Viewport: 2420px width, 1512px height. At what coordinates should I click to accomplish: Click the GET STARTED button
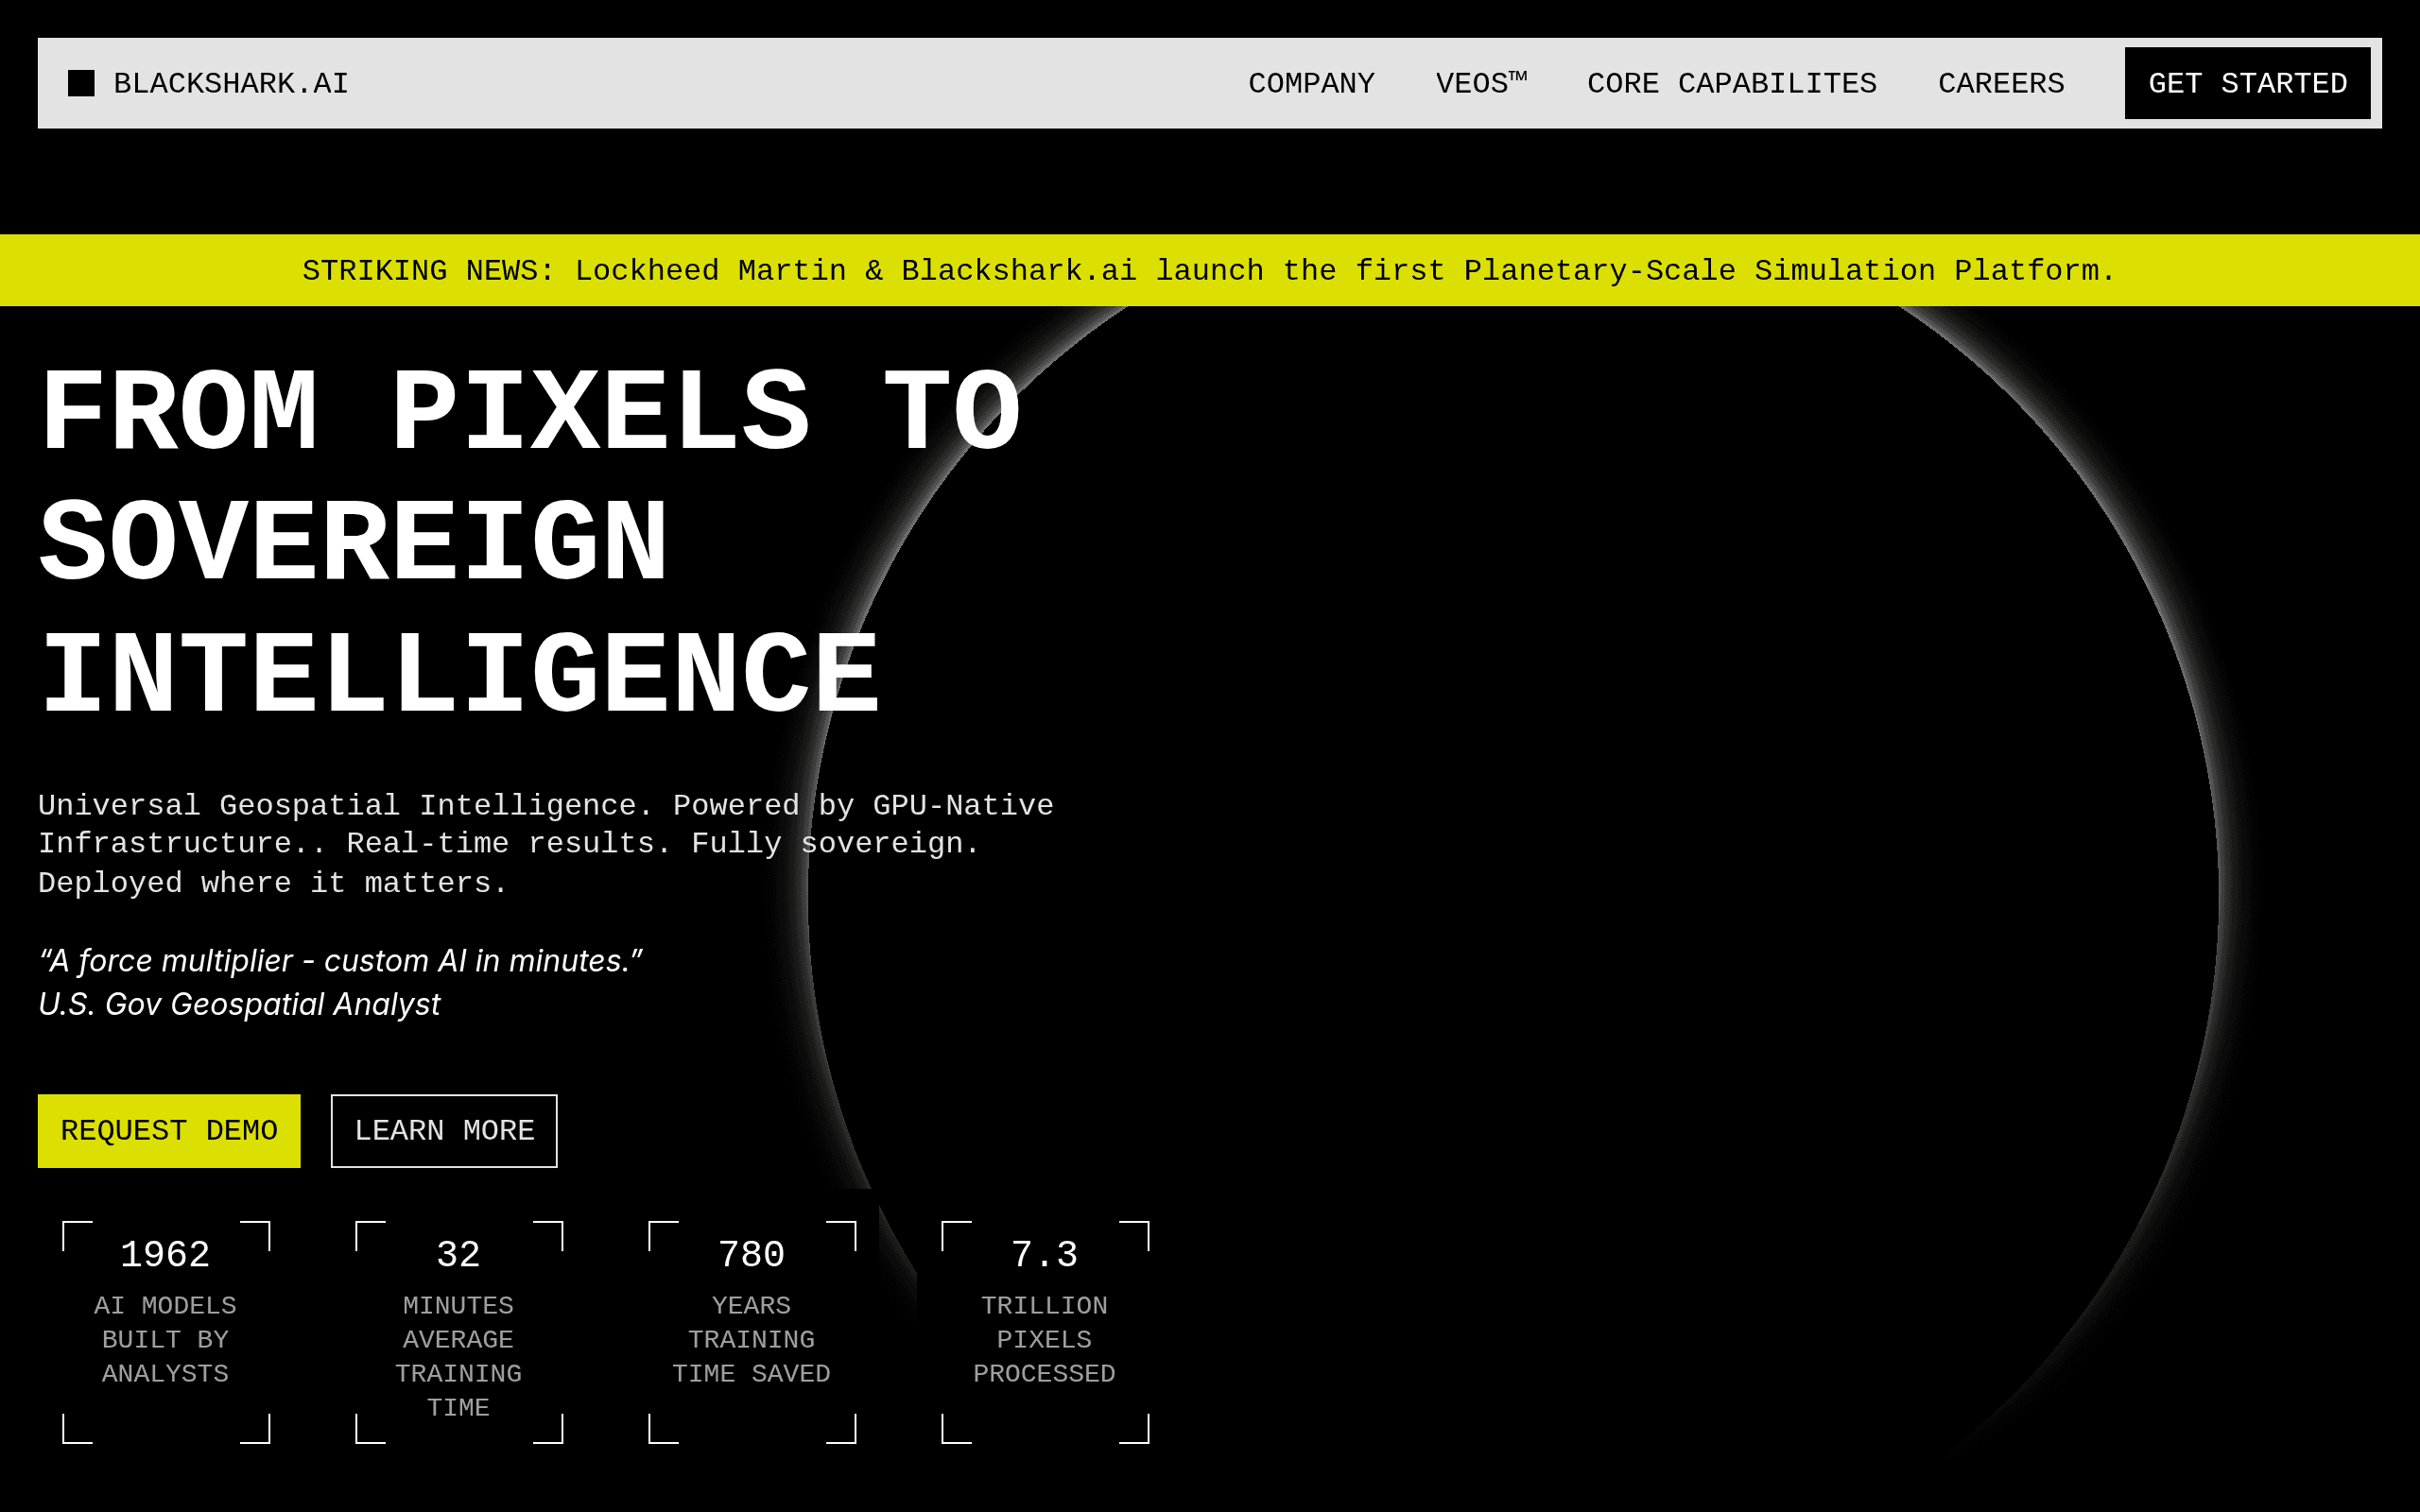[x=2247, y=83]
